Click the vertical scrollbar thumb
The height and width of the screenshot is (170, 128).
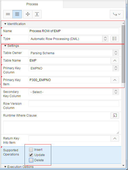coord(123,54)
